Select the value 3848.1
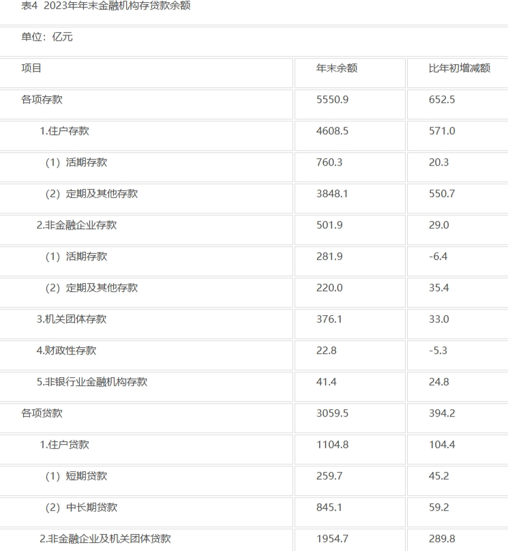 (x=332, y=193)
